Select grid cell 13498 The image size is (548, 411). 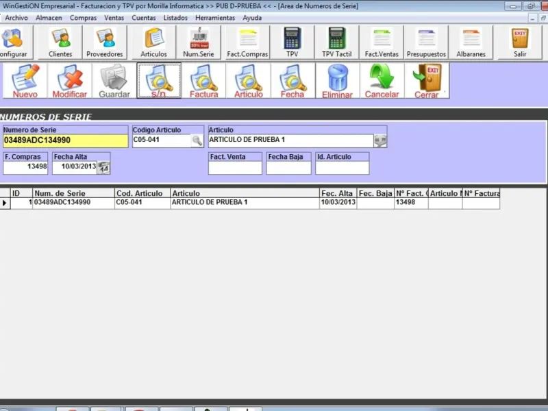[x=412, y=203]
